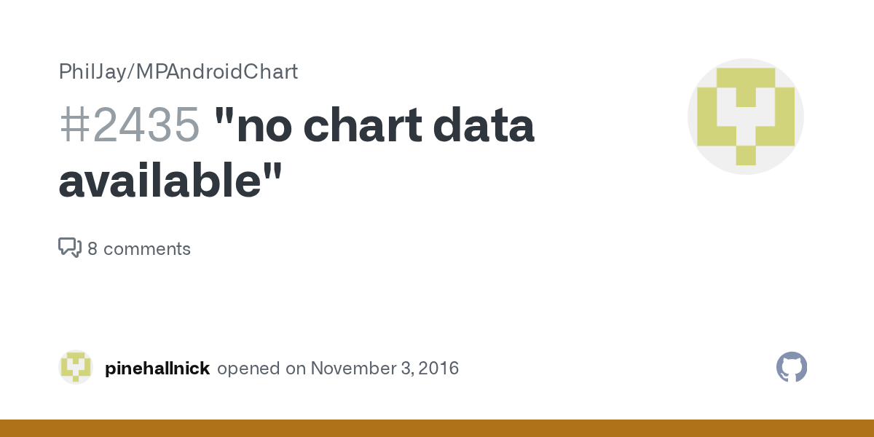874x437 pixels.
Task: Click issue number #2435
Action: click(129, 124)
